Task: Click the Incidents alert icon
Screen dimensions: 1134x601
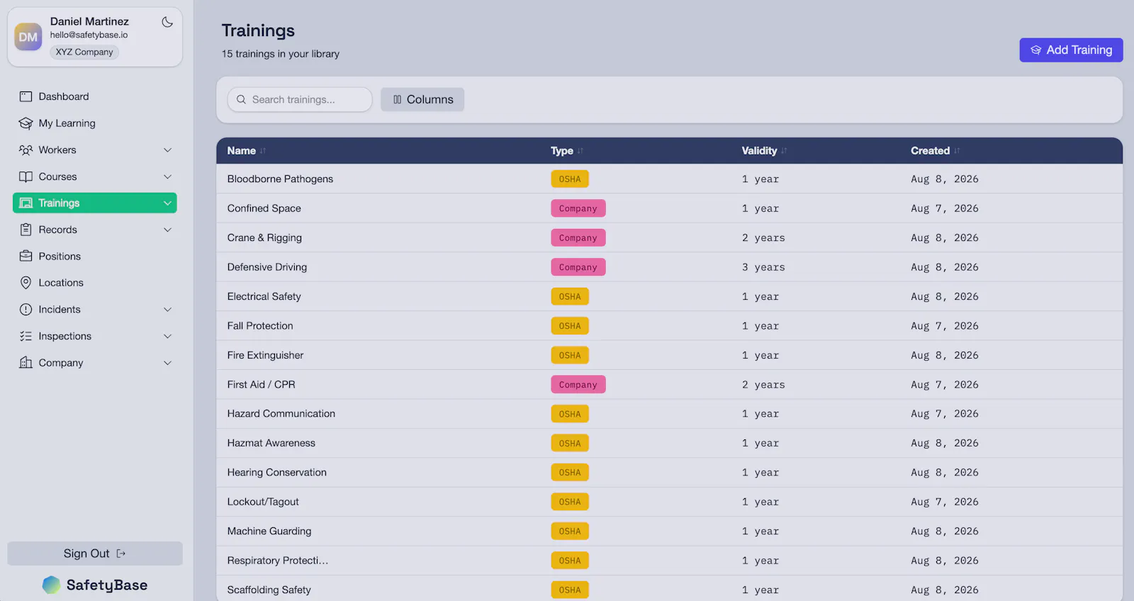Action: 26,310
